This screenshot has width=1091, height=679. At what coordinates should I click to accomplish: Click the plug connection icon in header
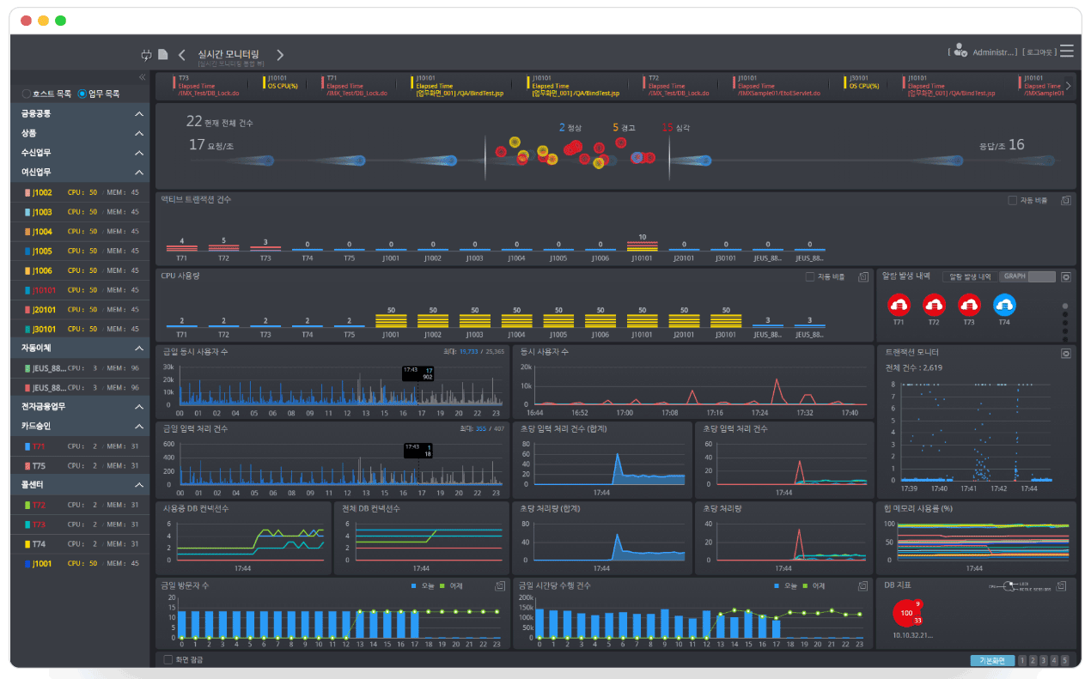tap(146, 55)
